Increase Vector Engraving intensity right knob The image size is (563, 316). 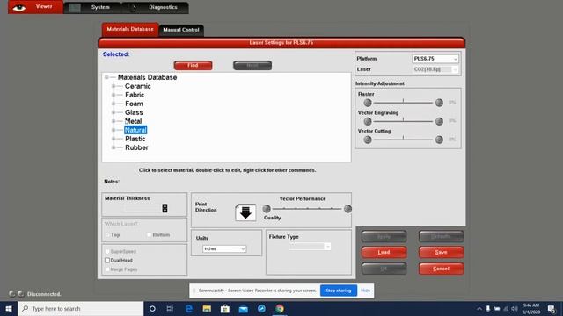point(439,121)
